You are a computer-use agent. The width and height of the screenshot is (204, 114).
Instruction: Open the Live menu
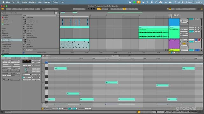(8, 2)
